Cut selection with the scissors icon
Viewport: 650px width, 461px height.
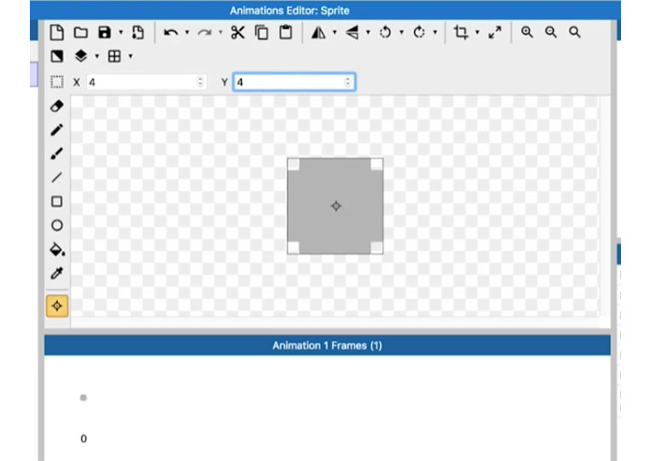238,32
